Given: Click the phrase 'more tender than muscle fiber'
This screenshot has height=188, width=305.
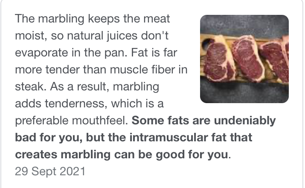Looking at the screenshot, I should [x=89, y=70].
